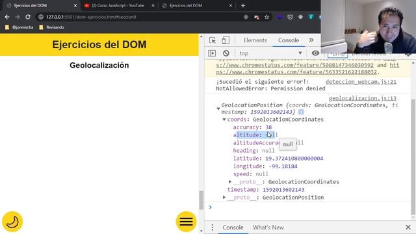Toggle the device toolbar in DevTools
Image resolution: width=416 pixels, height=234 pixels.
coord(226,40)
